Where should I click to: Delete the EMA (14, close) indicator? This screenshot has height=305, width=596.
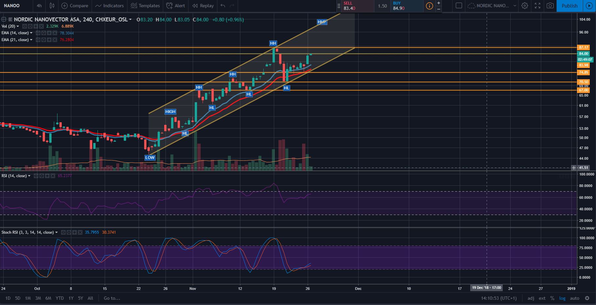pyautogui.click(x=54, y=33)
